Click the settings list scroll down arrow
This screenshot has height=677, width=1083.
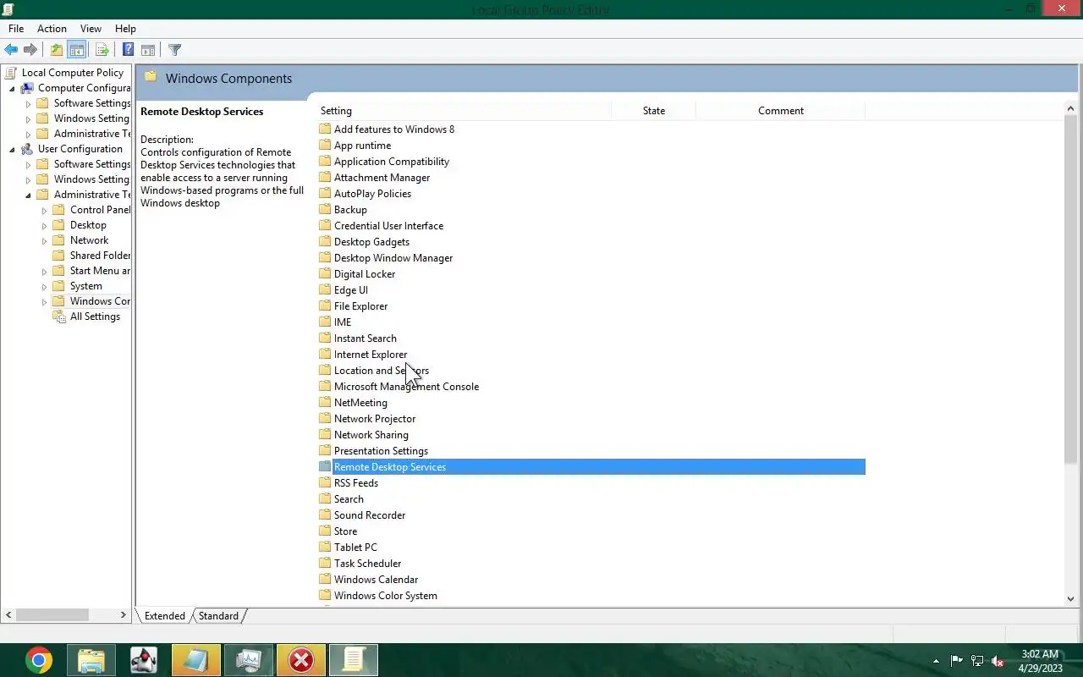point(1070,598)
